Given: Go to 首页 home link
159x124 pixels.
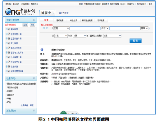Looking at the screenshot, I should [150, 4].
